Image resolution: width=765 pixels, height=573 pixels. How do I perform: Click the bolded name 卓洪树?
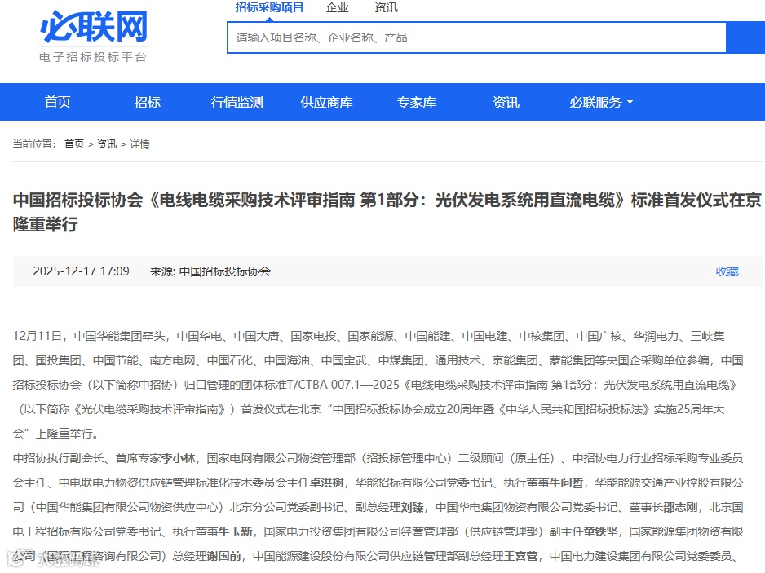tap(327, 483)
